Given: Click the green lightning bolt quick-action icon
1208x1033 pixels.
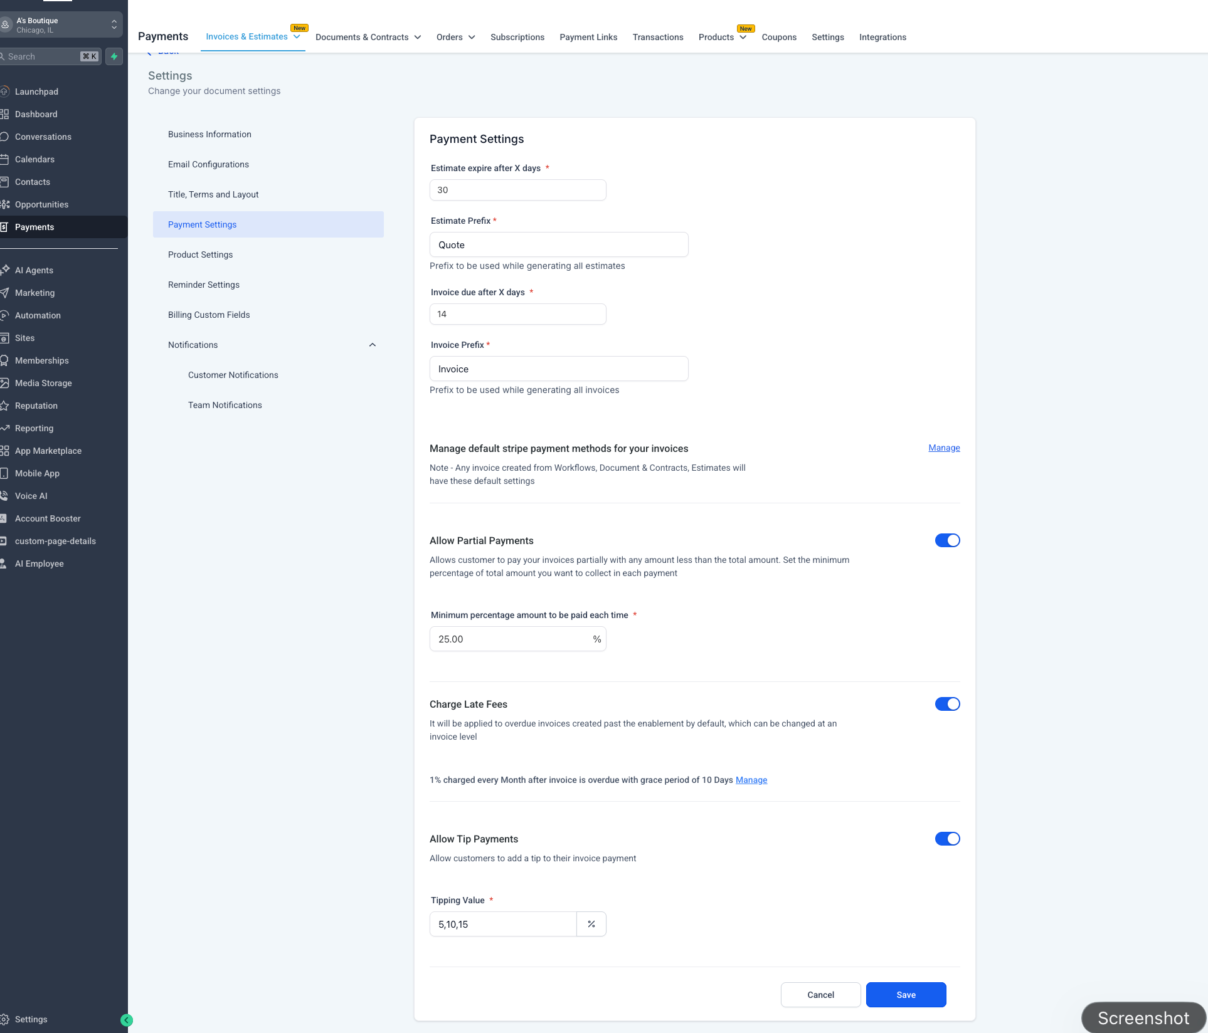Looking at the screenshot, I should pos(114,56).
